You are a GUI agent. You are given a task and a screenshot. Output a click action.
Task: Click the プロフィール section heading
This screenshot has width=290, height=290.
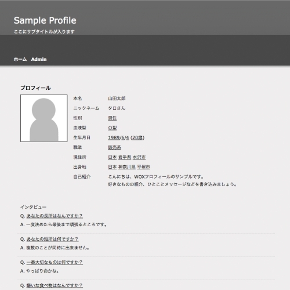[35, 88]
